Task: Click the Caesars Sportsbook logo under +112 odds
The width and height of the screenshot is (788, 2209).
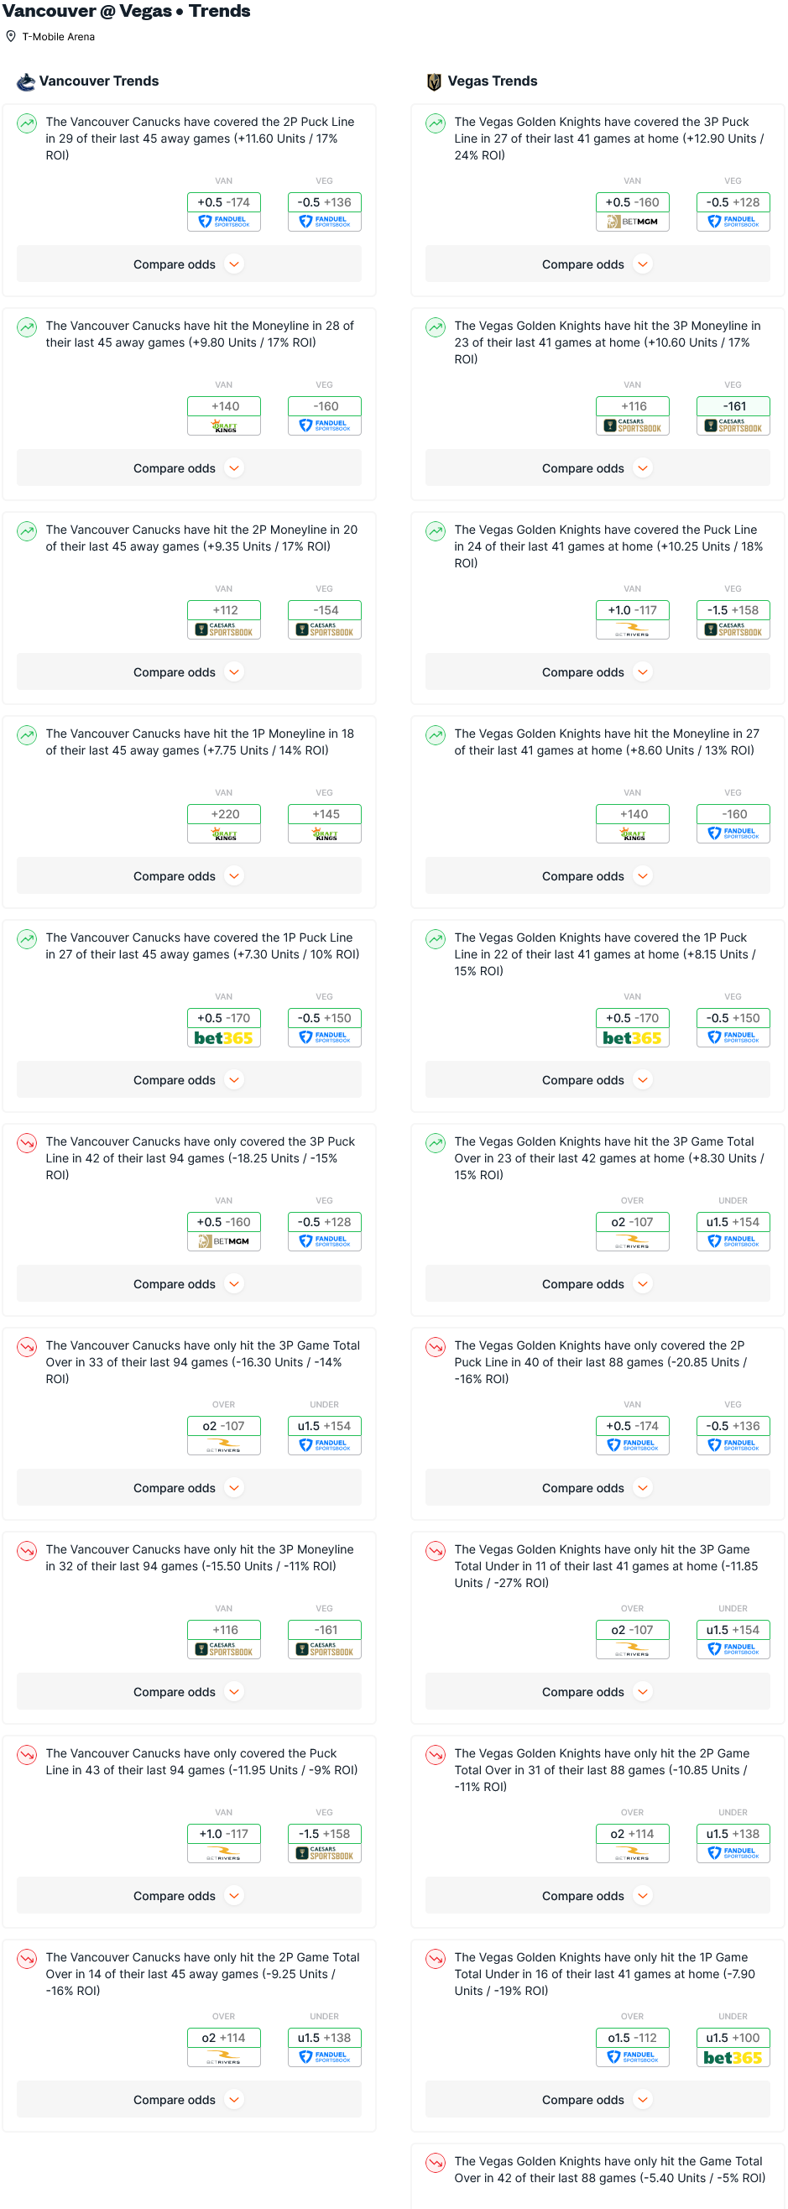Action: click(x=224, y=629)
